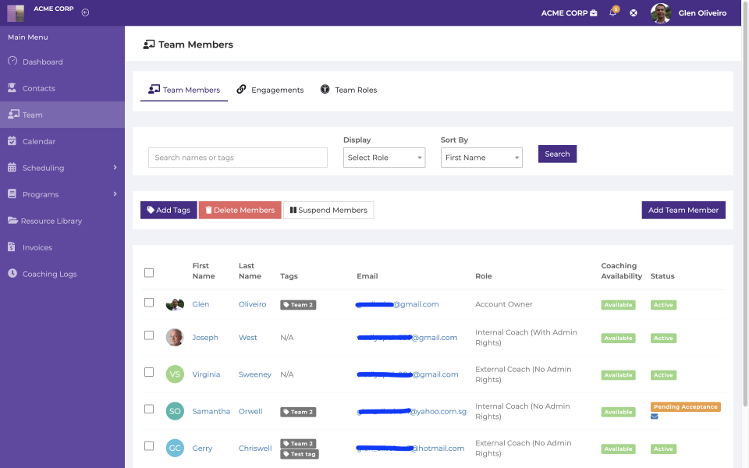Select Samantha Orwell's row checkbox

click(x=149, y=409)
